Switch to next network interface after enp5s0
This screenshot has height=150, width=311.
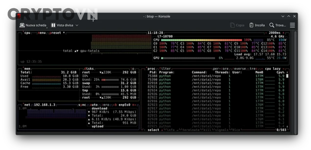(x=134, y=105)
